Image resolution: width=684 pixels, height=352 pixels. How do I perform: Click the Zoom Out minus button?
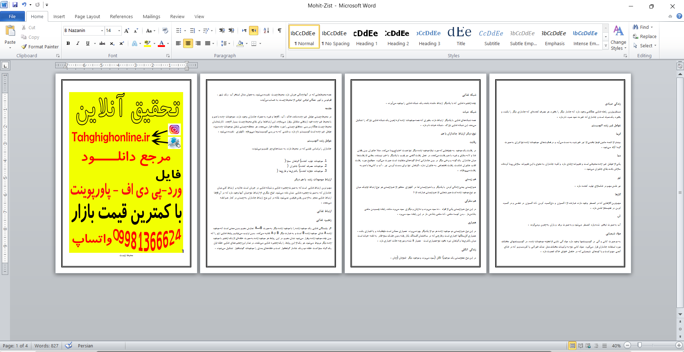coord(628,345)
